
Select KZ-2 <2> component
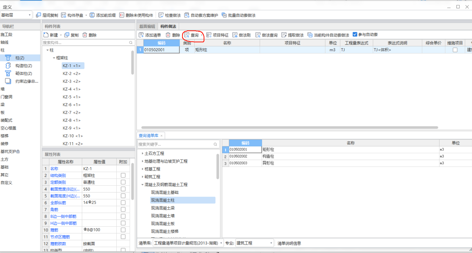(72, 74)
